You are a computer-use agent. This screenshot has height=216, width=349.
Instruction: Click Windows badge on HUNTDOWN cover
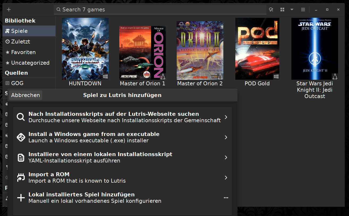point(105,77)
